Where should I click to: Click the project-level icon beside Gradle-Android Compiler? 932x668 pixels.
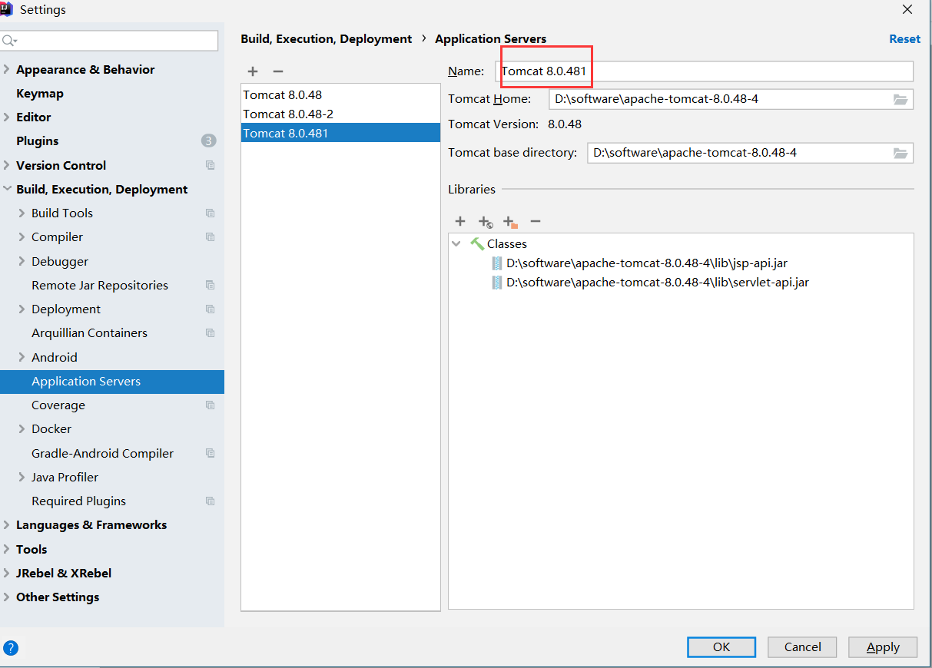click(211, 453)
